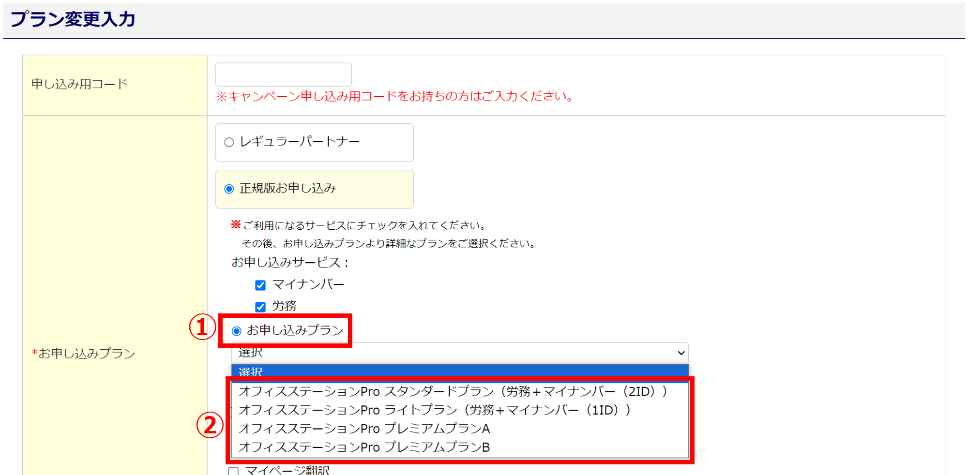
Task: Click the red campaign code notice text
Action: coord(394,96)
